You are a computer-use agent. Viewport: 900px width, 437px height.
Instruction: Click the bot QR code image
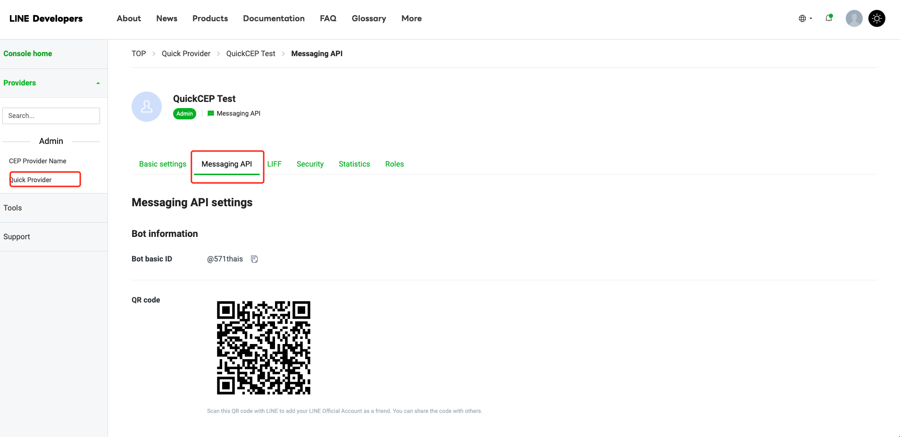coord(264,348)
